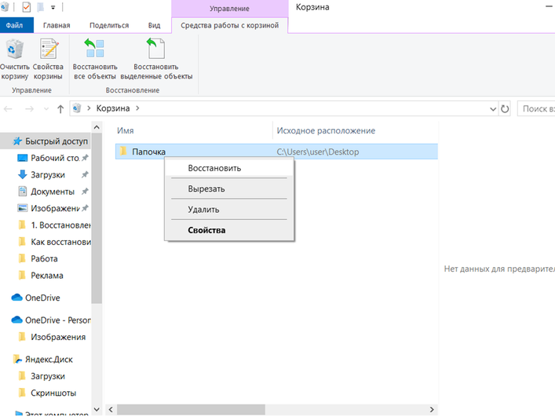Click the horizontal scrollbar right arrow
Viewport: 555px width, 417px height.
432,410
